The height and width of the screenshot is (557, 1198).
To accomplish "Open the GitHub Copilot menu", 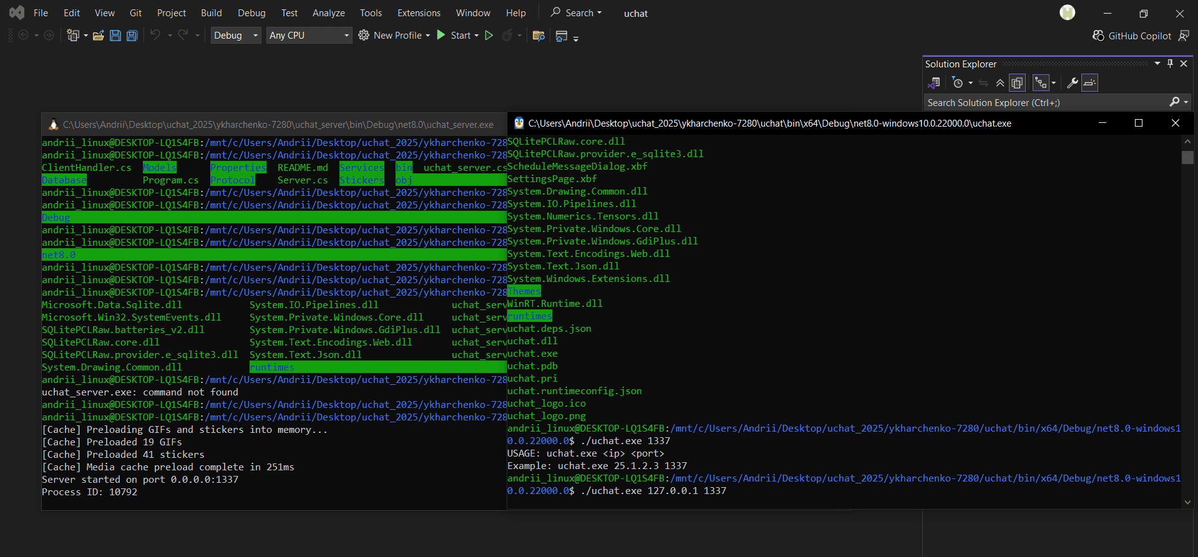I will pos(1132,36).
